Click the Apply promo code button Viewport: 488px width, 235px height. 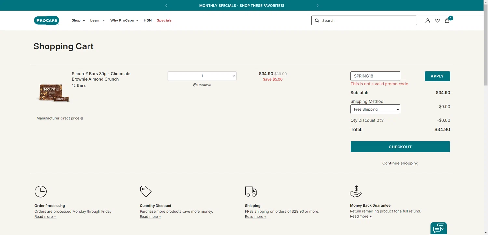[437, 76]
